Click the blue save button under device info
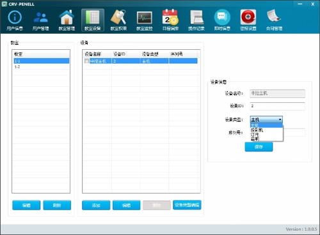This screenshot has width=320, height=235. coord(259,147)
